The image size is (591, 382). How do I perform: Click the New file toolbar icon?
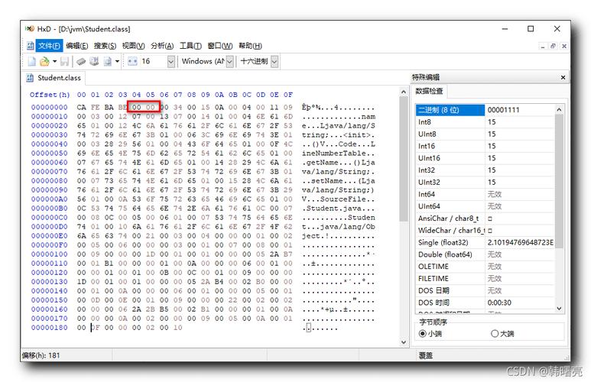click(32, 61)
